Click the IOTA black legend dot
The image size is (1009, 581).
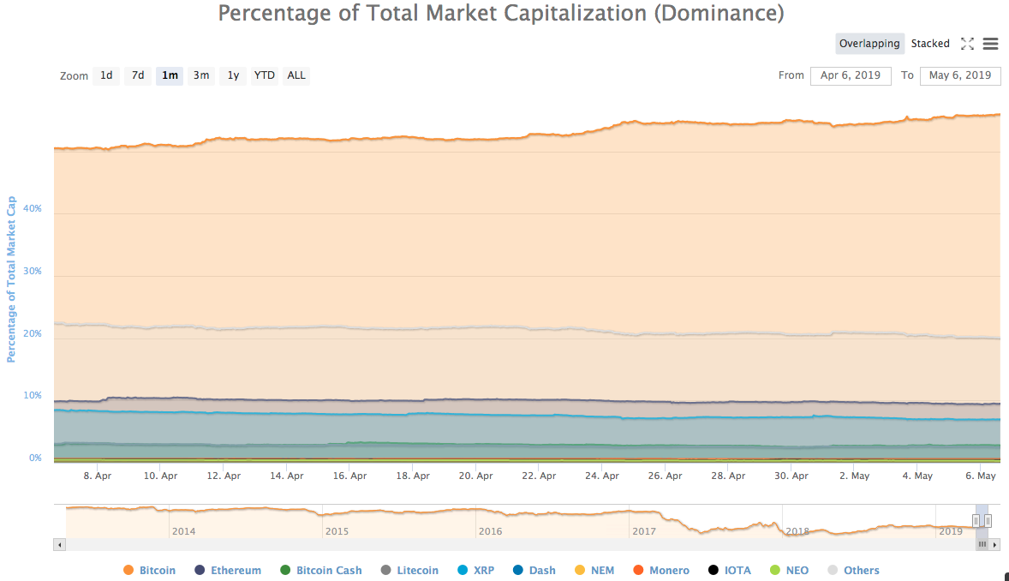(713, 571)
